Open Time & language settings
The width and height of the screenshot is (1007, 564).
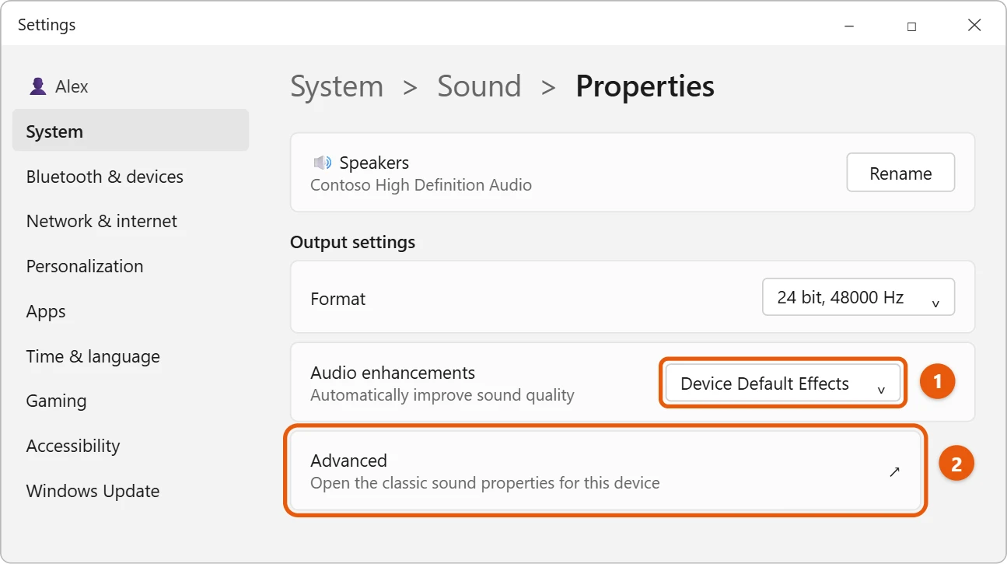point(93,356)
